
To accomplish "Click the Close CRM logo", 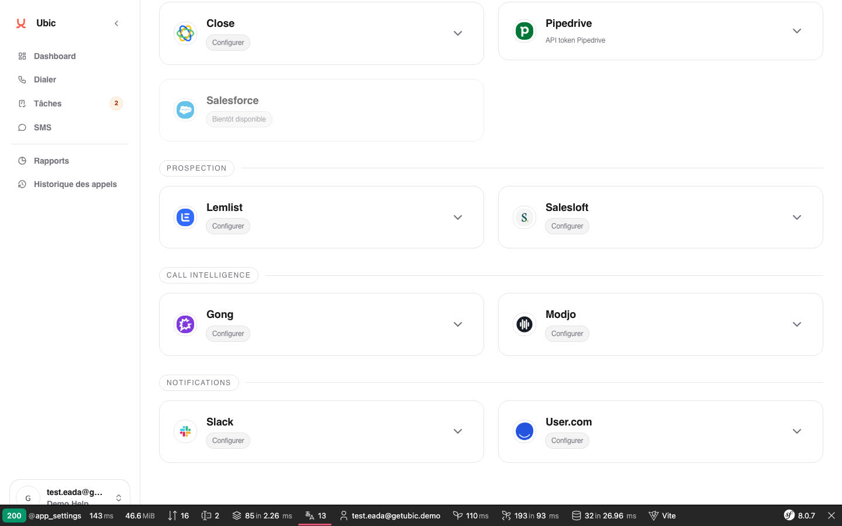I will coord(185,33).
